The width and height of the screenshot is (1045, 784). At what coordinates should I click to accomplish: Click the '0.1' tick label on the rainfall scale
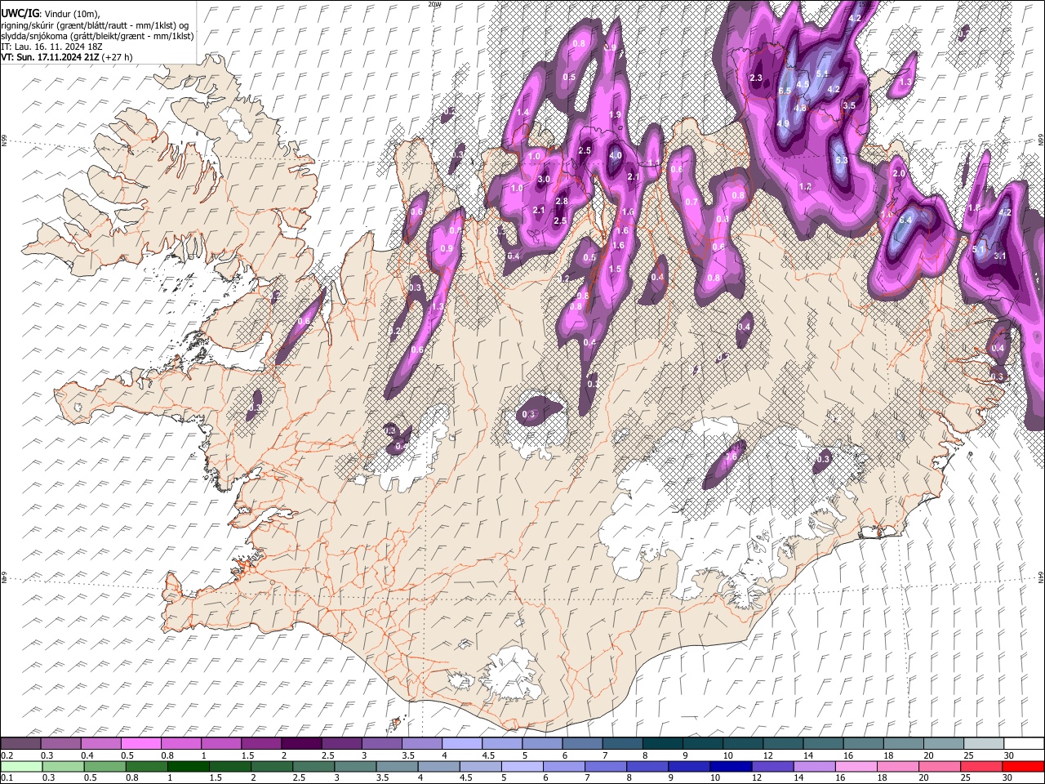coord(7,778)
